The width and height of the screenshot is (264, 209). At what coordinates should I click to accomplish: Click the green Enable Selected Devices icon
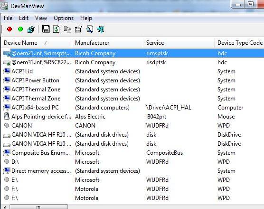[x=20, y=29]
